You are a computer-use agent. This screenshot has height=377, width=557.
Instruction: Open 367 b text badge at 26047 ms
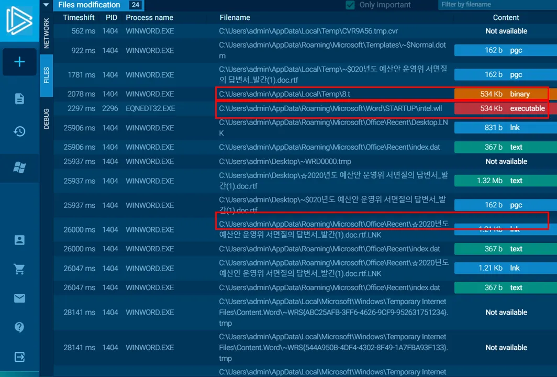(506, 287)
